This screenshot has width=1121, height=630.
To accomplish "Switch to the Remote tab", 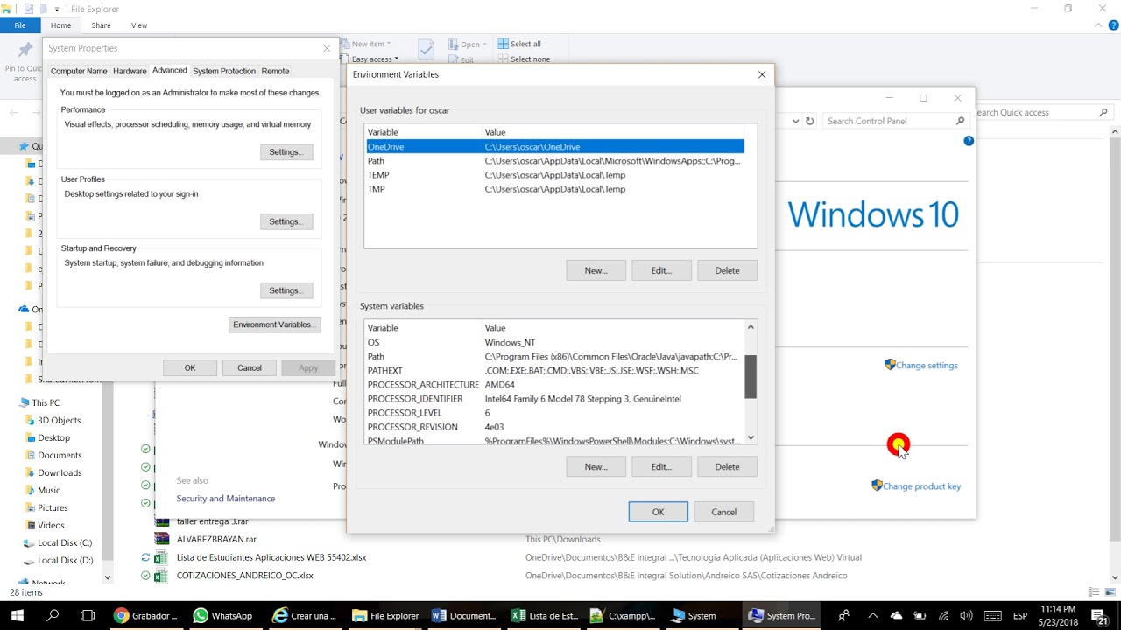I will (275, 71).
